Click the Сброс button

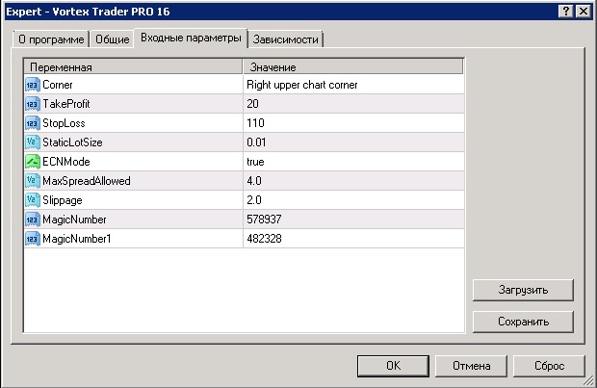(549, 366)
